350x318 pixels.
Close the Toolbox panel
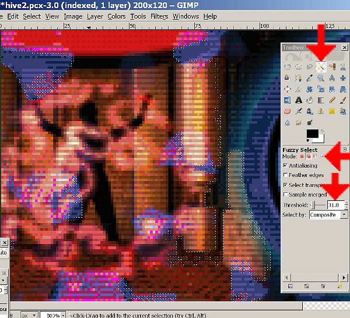[344, 47]
